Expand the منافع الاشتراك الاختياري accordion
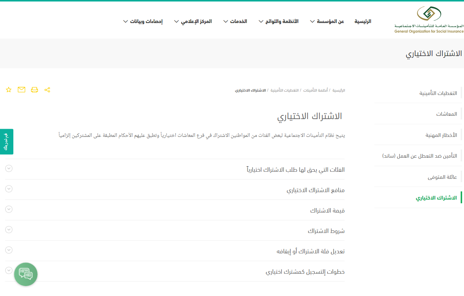Image resolution: width=464 pixels, height=296 pixels. pyautogui.click(x=315, y=190)
